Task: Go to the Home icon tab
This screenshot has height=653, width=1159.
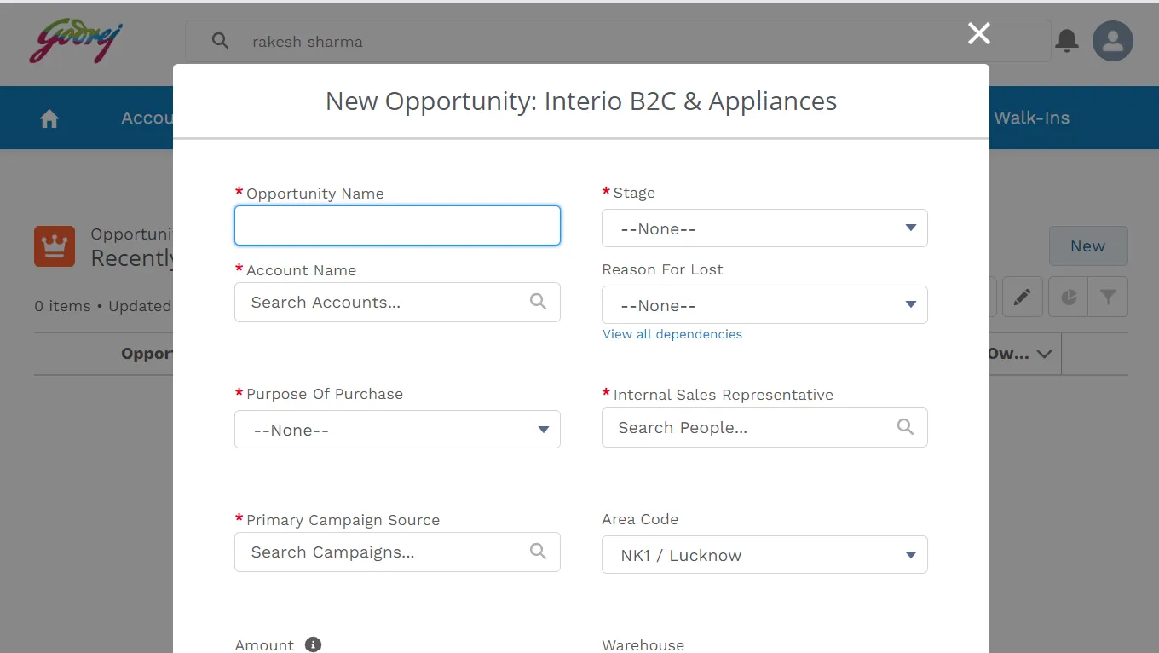Action: 49,118
